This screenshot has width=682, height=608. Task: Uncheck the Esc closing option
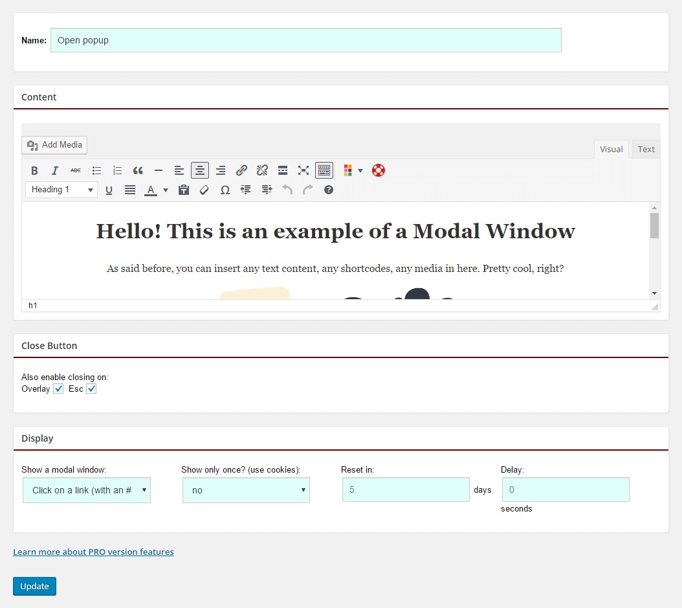[91, 388]
